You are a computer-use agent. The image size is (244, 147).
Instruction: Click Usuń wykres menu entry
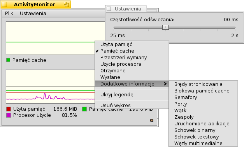[x=132, y=106]
